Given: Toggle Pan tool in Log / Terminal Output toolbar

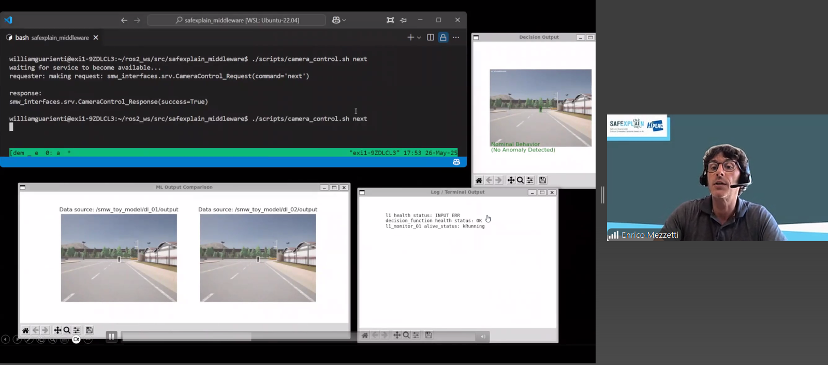Looking at the screenshot, I should [397, 335].
